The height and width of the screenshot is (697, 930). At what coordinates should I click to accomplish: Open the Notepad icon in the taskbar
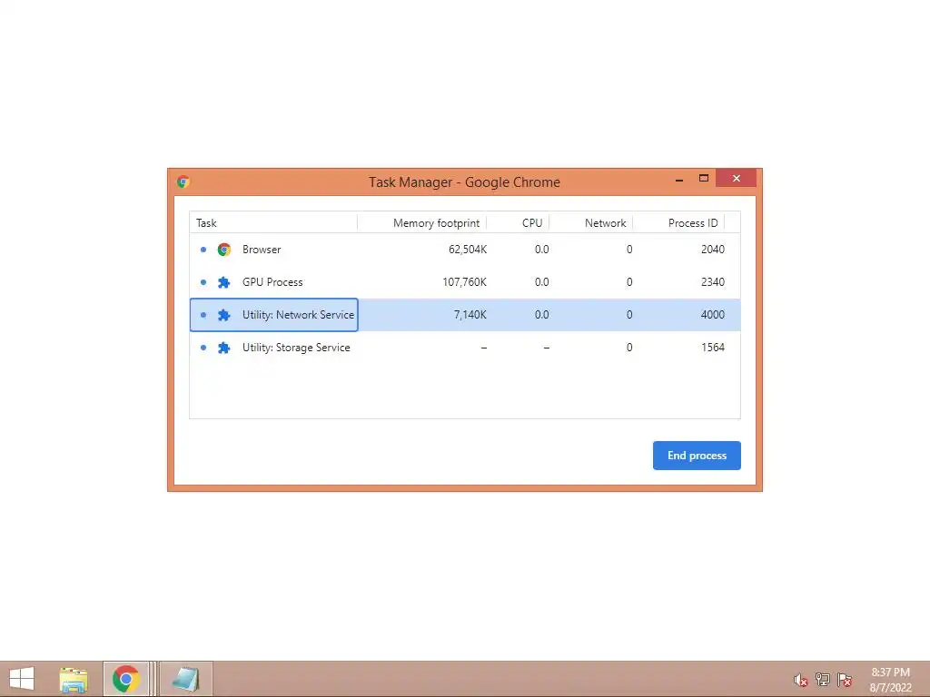[x=185, y=679]
